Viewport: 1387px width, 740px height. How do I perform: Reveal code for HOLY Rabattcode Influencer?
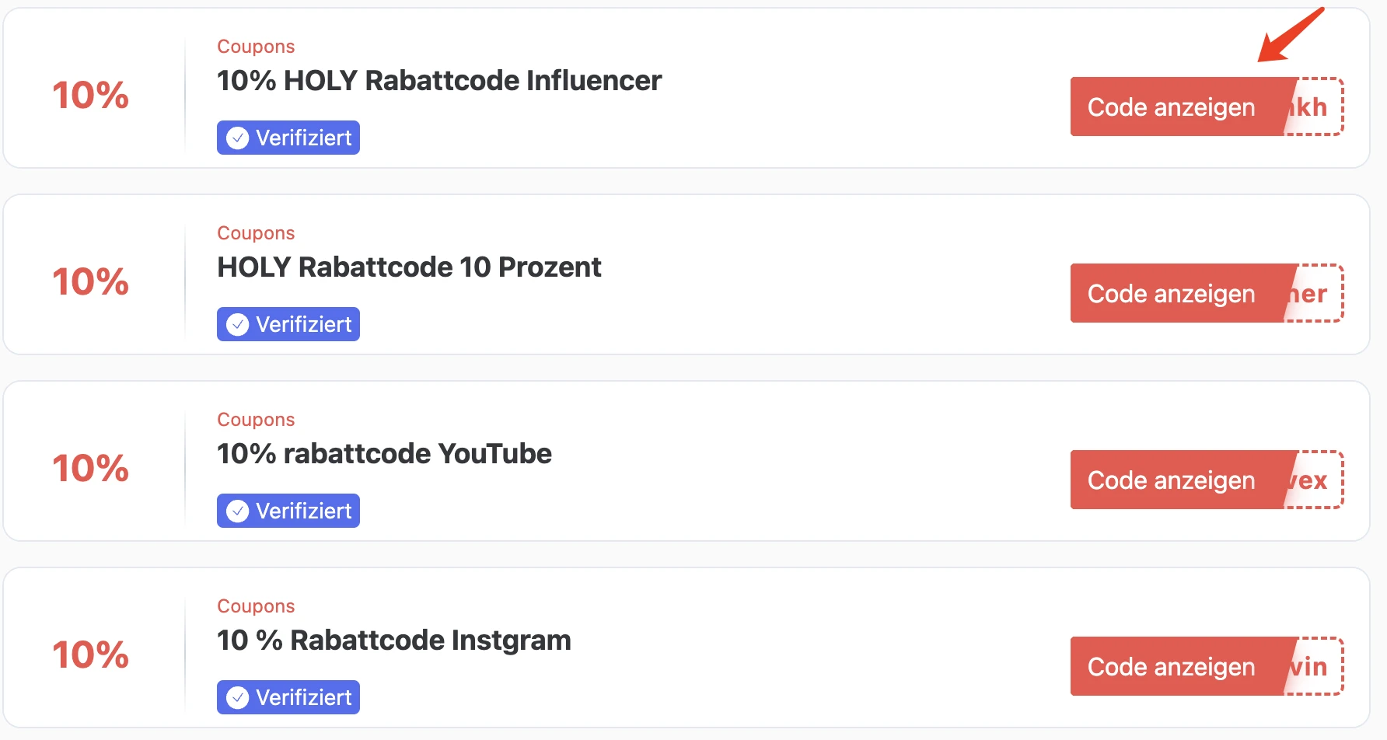coord(1171,107)
